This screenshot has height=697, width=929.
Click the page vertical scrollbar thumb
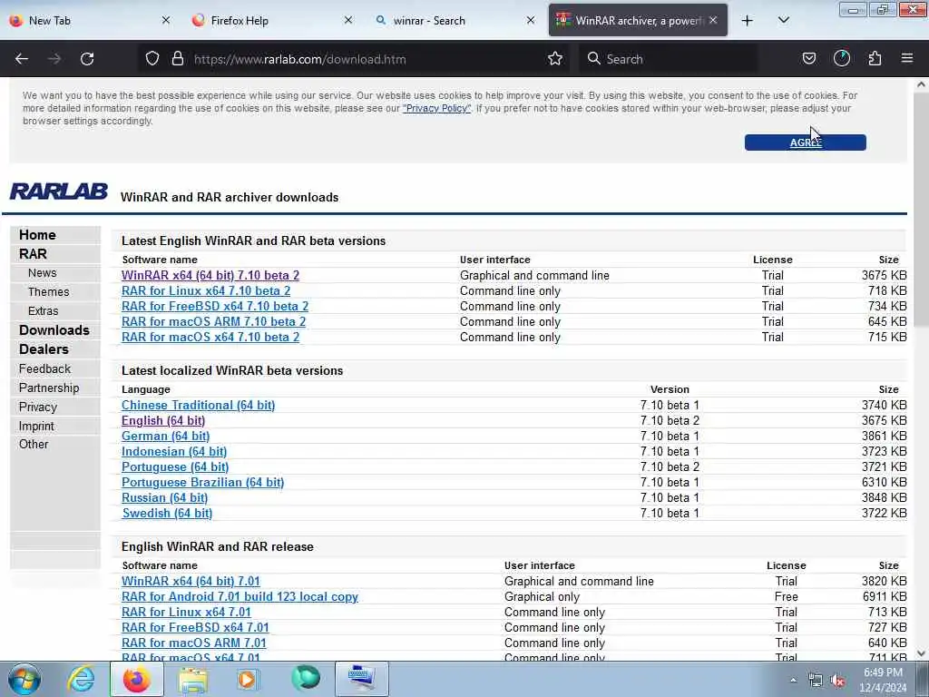[921, 209]
